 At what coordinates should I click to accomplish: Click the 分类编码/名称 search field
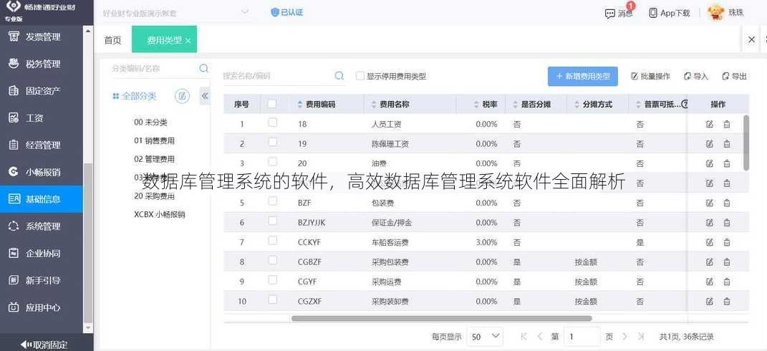pyautogui.click(x=154, y=69)
